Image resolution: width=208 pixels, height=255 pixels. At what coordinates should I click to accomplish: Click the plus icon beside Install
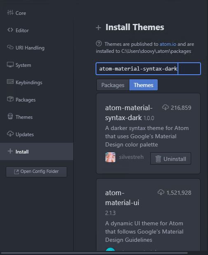coord(10,151)
